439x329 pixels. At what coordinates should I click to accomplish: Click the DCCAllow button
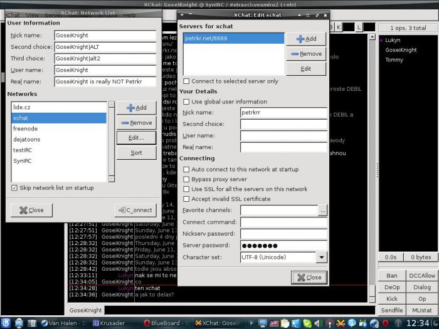pyautogui.click(x=422, y=276)
